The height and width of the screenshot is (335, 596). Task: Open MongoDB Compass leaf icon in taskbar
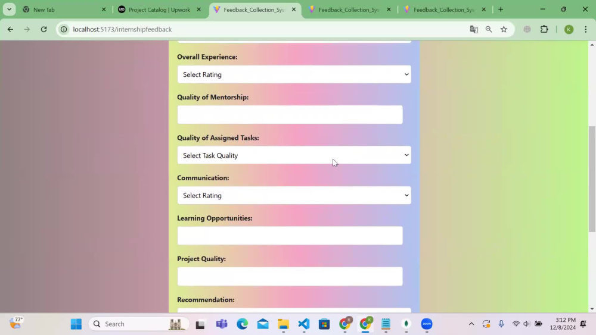point(406,324)
